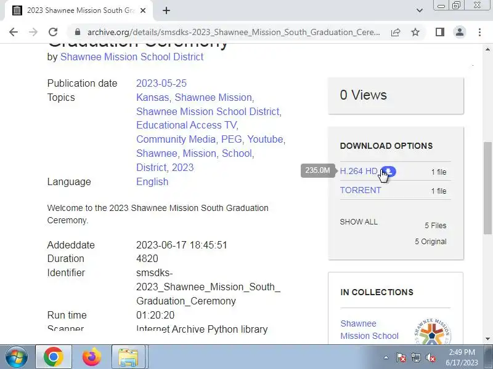Open the Kansas topic link
The image size is (493, 369).
pyautogui.click(x=152, y=97)
